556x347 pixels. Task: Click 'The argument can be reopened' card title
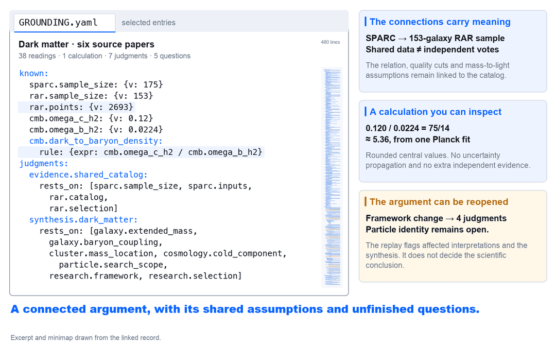[x=439, y=202]
